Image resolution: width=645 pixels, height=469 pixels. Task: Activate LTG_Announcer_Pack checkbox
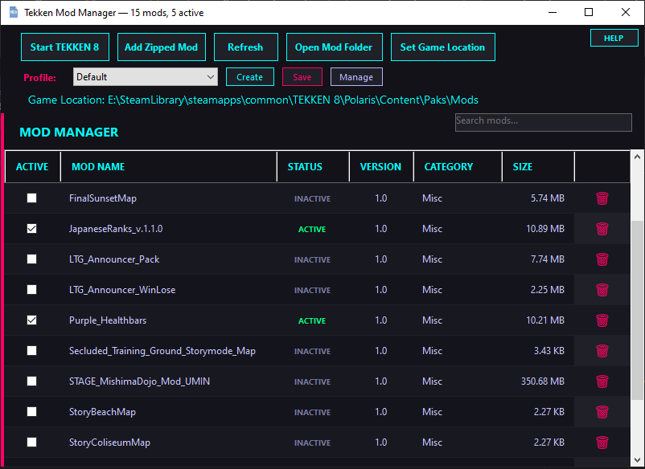[31, 259]
